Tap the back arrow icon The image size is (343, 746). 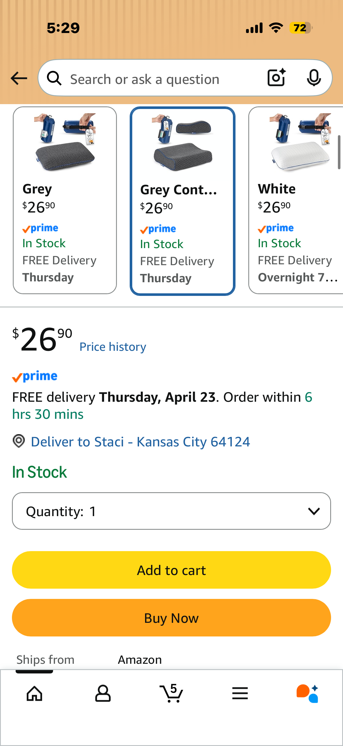(x=19, y=78)
